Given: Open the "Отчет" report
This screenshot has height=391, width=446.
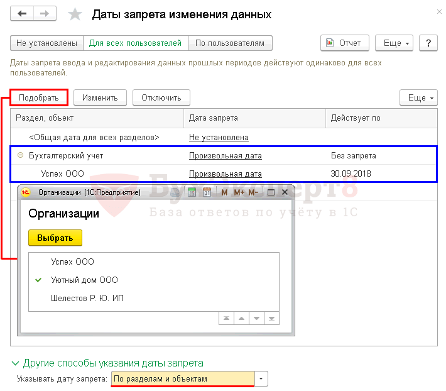Looking at the screenshot, I should (344, 43).
